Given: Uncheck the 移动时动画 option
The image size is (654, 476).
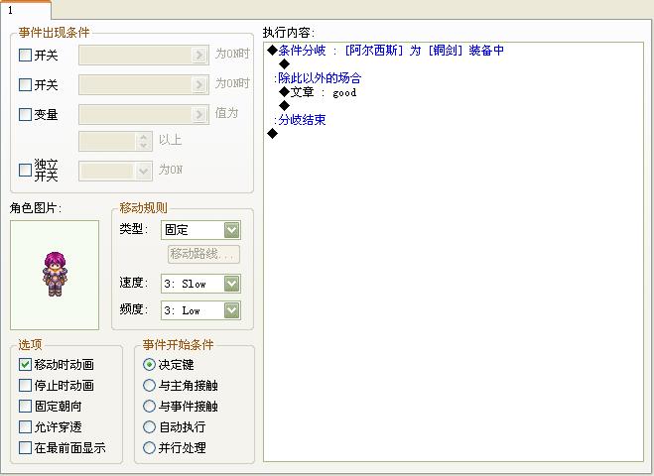Looking at the screenshot, I should tap(25, 364).
